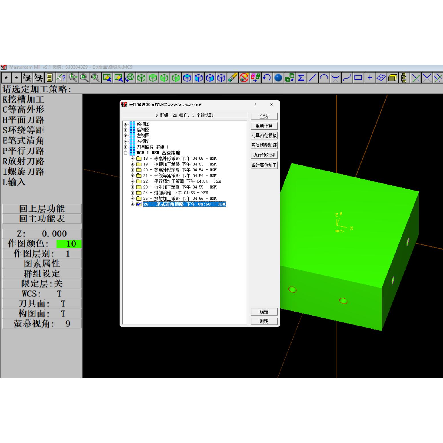The image size is (443, 443).
Task: Click the green 作图颜色 10 swatch
Action: [x=69, y=244]
